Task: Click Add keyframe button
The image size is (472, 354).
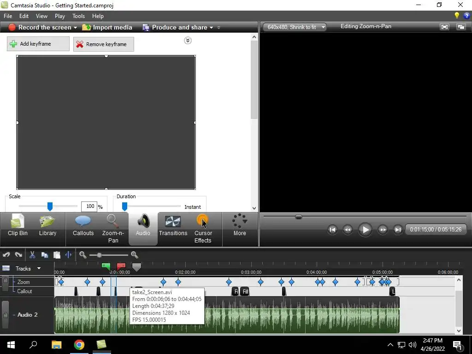Action: click(38, 44)
